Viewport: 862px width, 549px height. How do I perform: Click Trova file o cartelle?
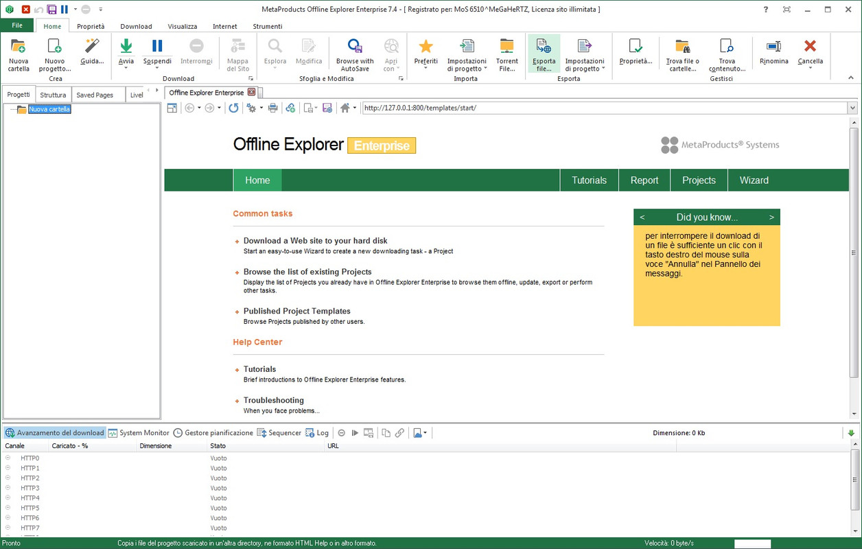[x=682, y=55]
